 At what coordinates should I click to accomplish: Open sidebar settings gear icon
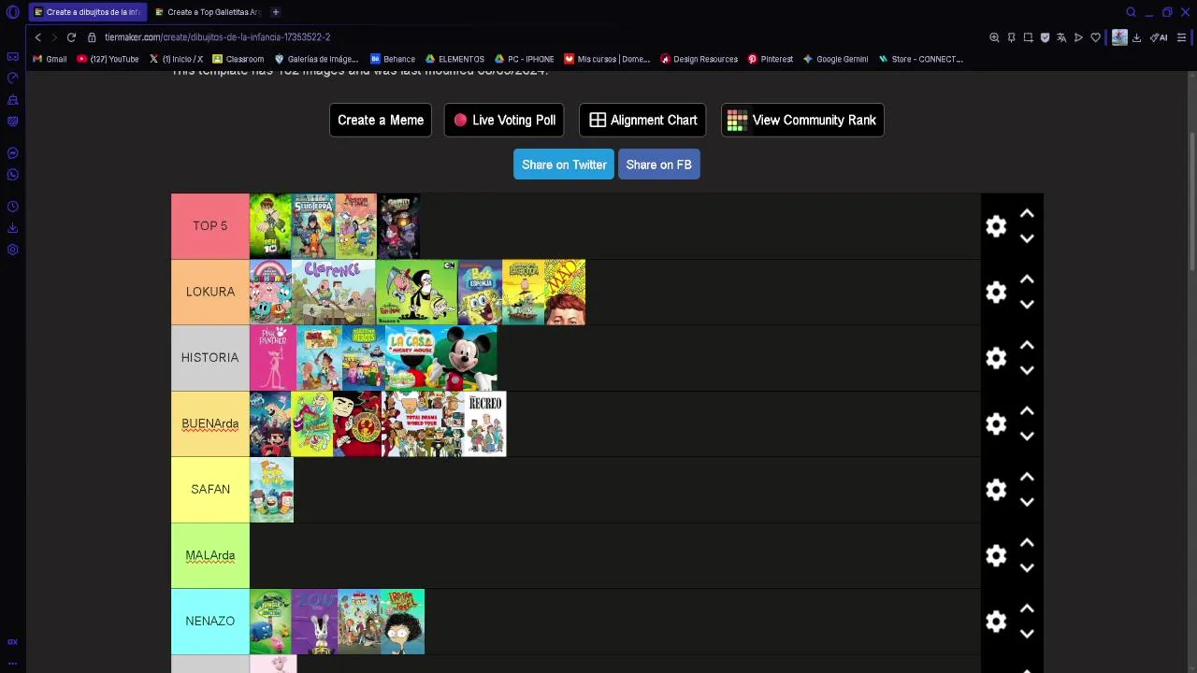[x=13, y=250]
